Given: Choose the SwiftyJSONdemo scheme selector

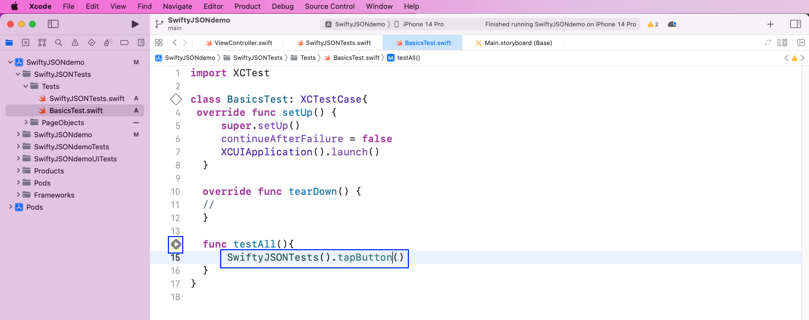Looking at the screenshot, I should tap(356, 24).
